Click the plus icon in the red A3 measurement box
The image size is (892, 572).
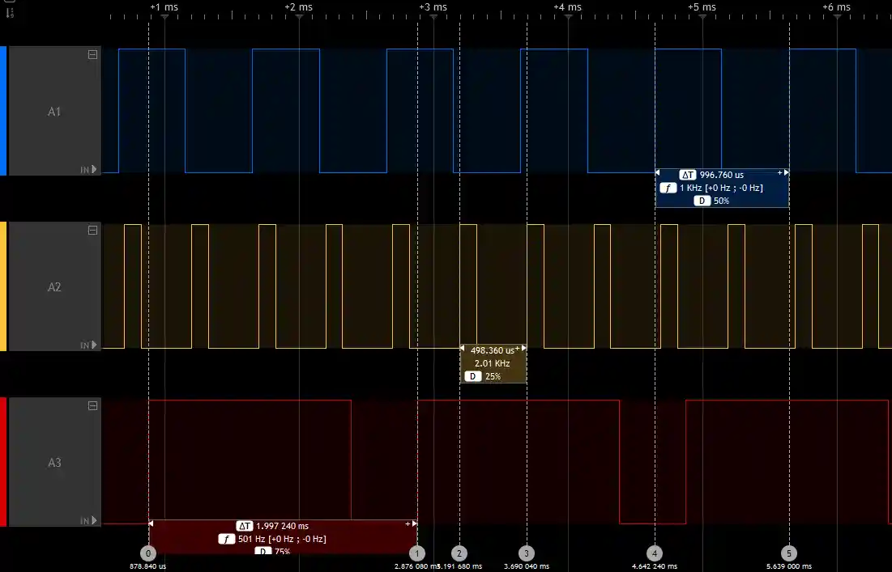(x=408, y=524)
